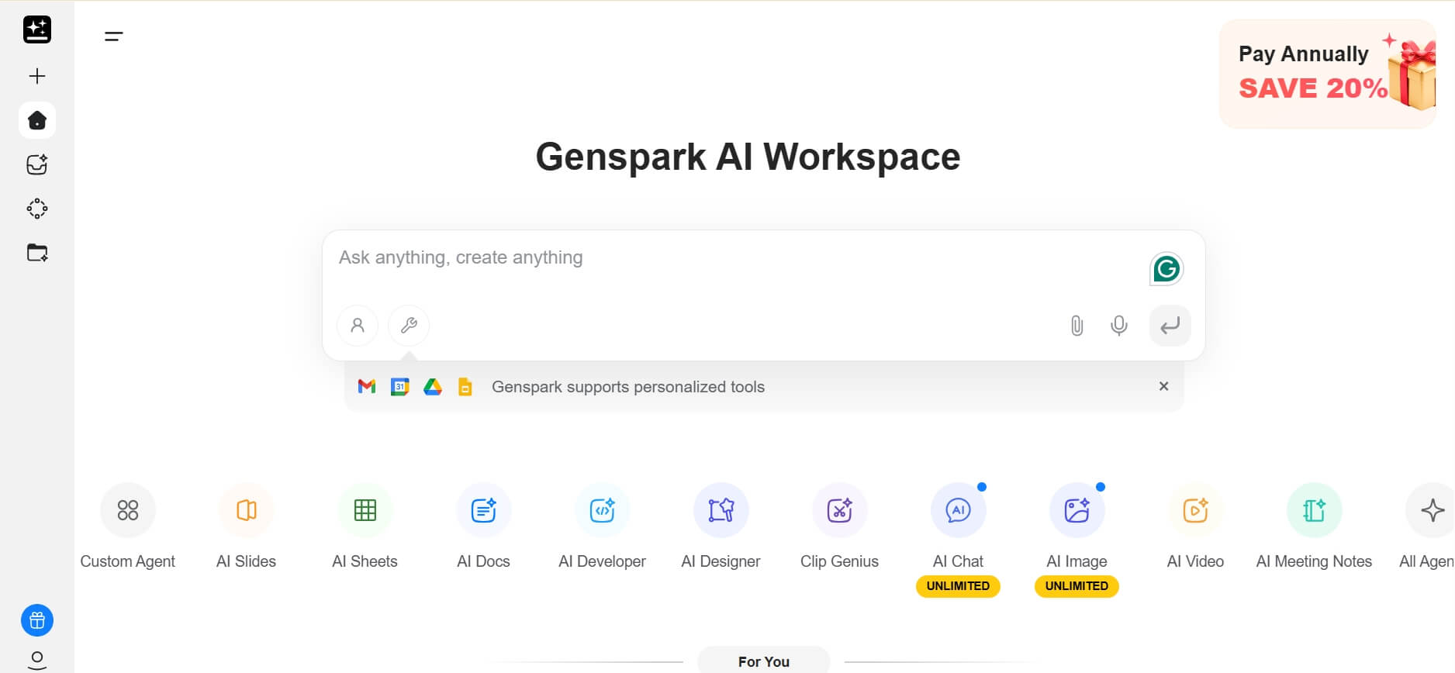
Task: Open the wrench tools button
Action: tap(409, 325)
